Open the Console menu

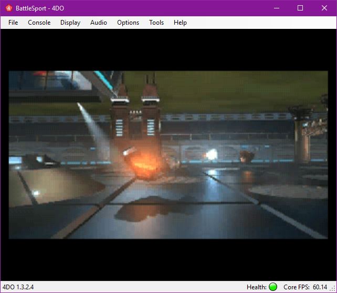click(39, 23)
